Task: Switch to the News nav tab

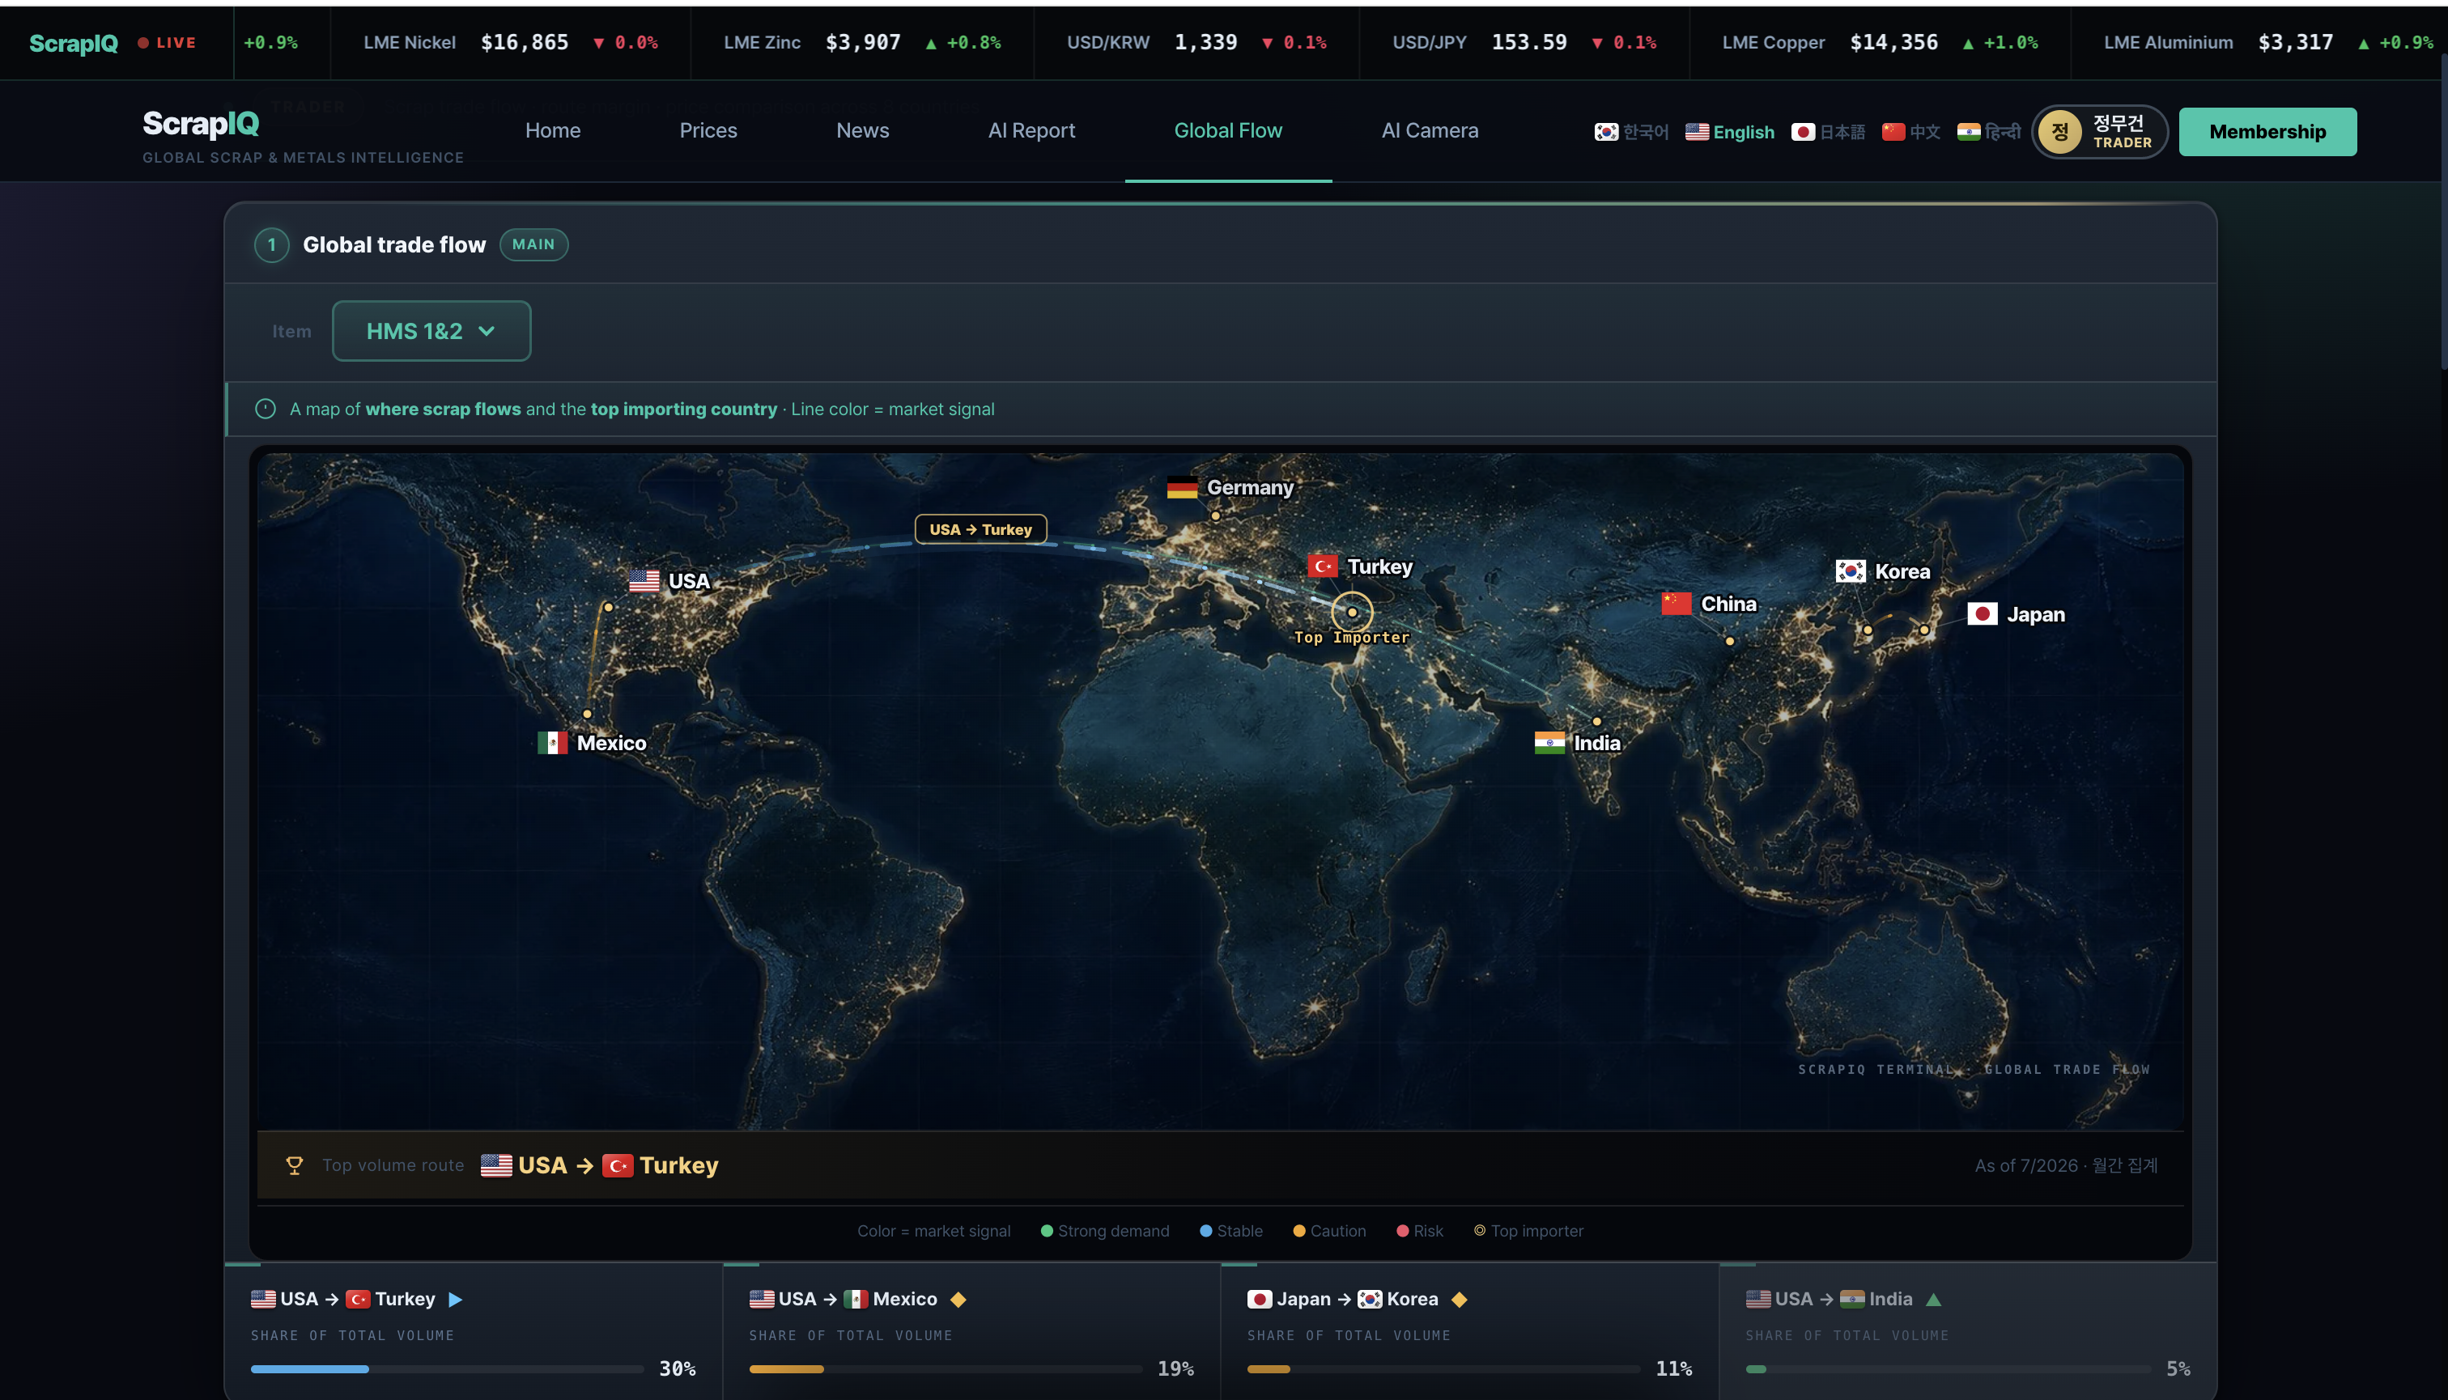Action: point(862,131)
